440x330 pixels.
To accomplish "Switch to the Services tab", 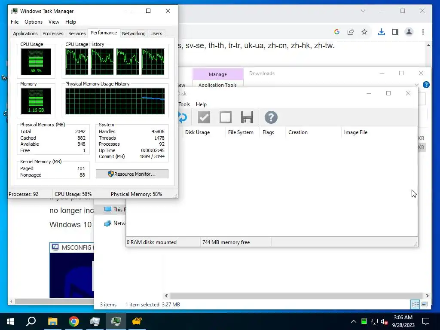I will tap(77, 34).
